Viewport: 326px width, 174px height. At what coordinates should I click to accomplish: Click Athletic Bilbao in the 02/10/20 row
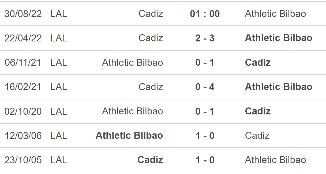pyautogui.click(x=132, y=111)
